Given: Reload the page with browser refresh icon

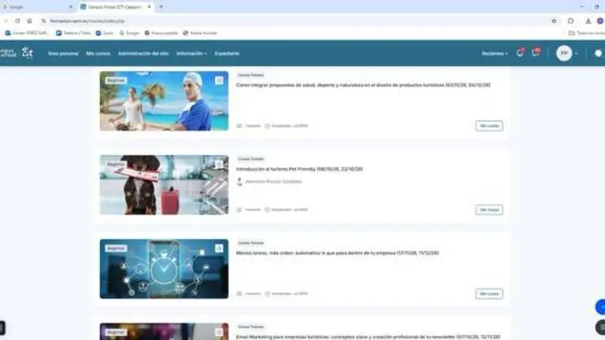Looking at the screenshot, I should [x=17, y=20].
